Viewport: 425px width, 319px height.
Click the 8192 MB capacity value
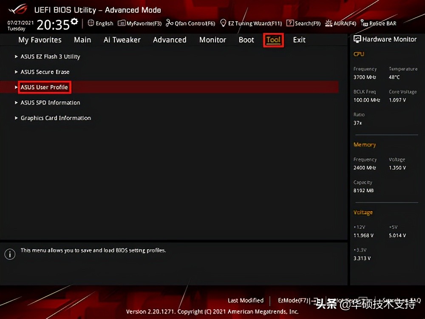pos(363,191)
